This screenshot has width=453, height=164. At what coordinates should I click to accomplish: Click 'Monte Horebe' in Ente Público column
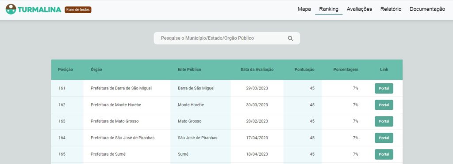pos(191,105)
